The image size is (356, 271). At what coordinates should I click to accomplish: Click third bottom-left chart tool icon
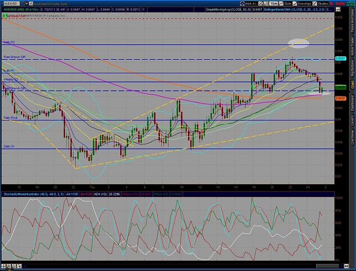14,266
